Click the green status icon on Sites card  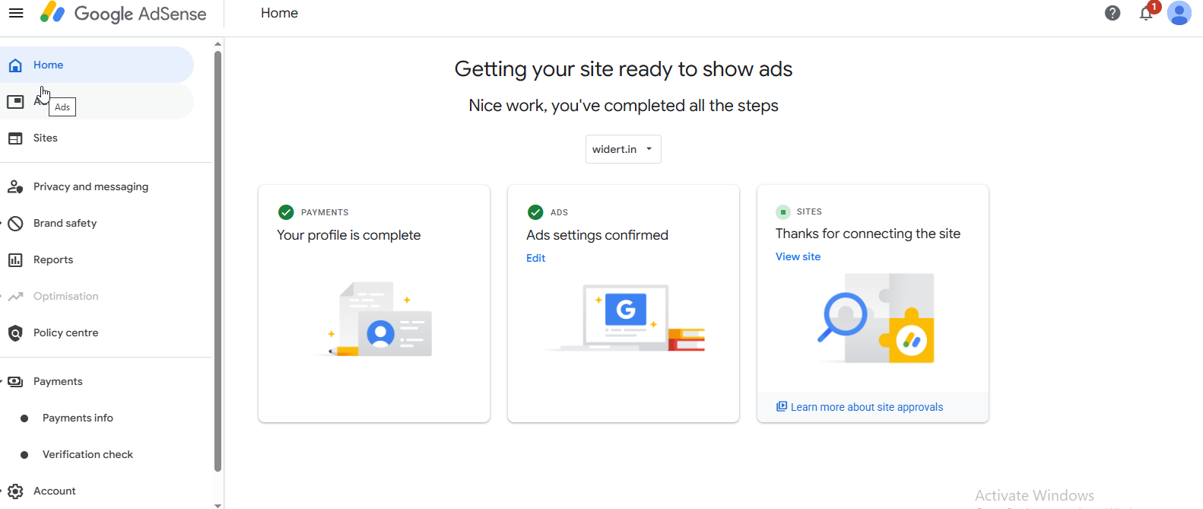coord(783,212)
